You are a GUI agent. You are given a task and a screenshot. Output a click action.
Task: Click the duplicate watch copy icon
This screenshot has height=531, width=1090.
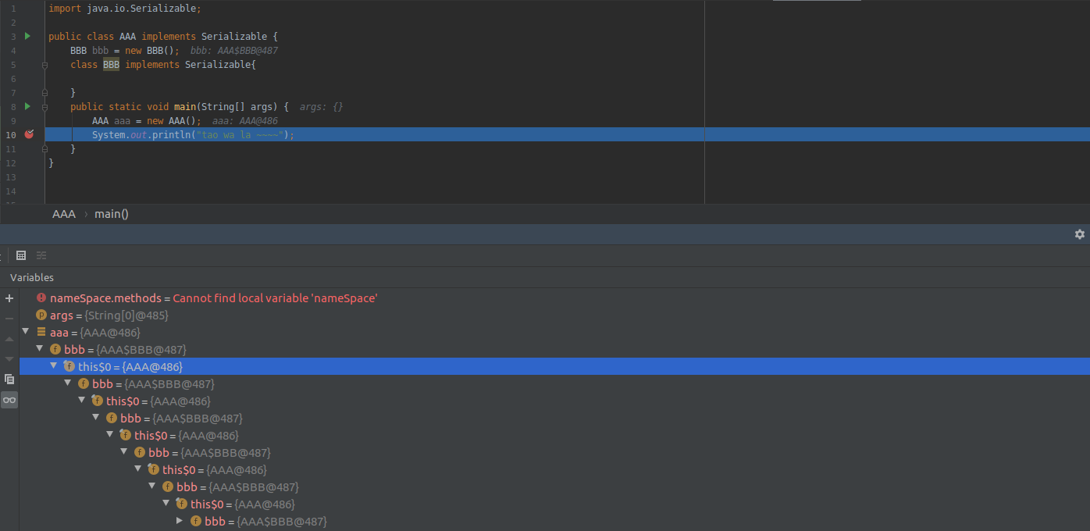[x=9, y=379]
